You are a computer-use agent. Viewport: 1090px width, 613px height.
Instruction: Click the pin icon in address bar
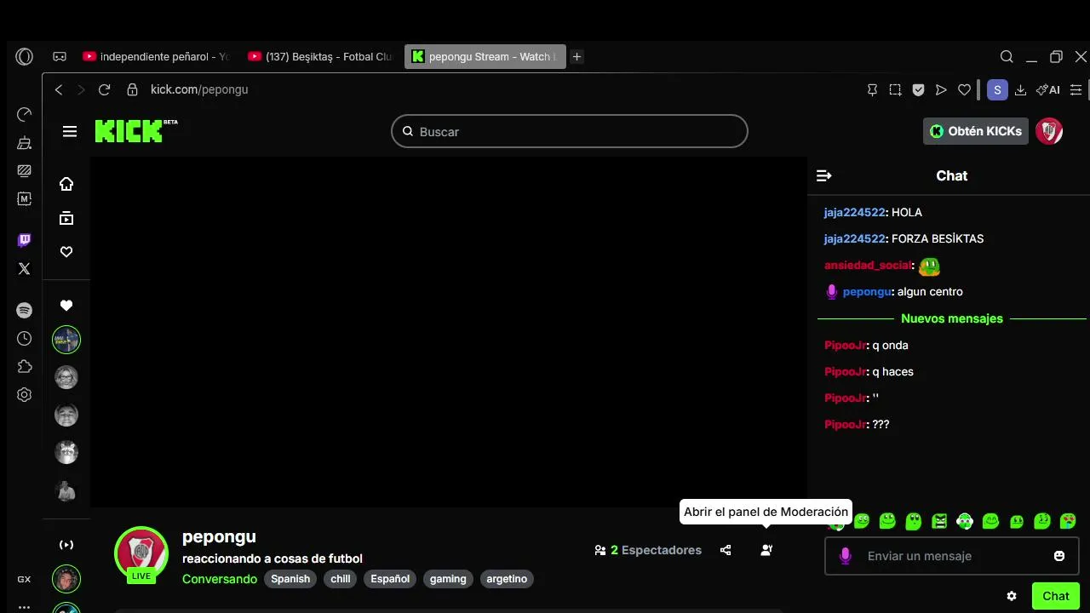[x=872, y=89]
